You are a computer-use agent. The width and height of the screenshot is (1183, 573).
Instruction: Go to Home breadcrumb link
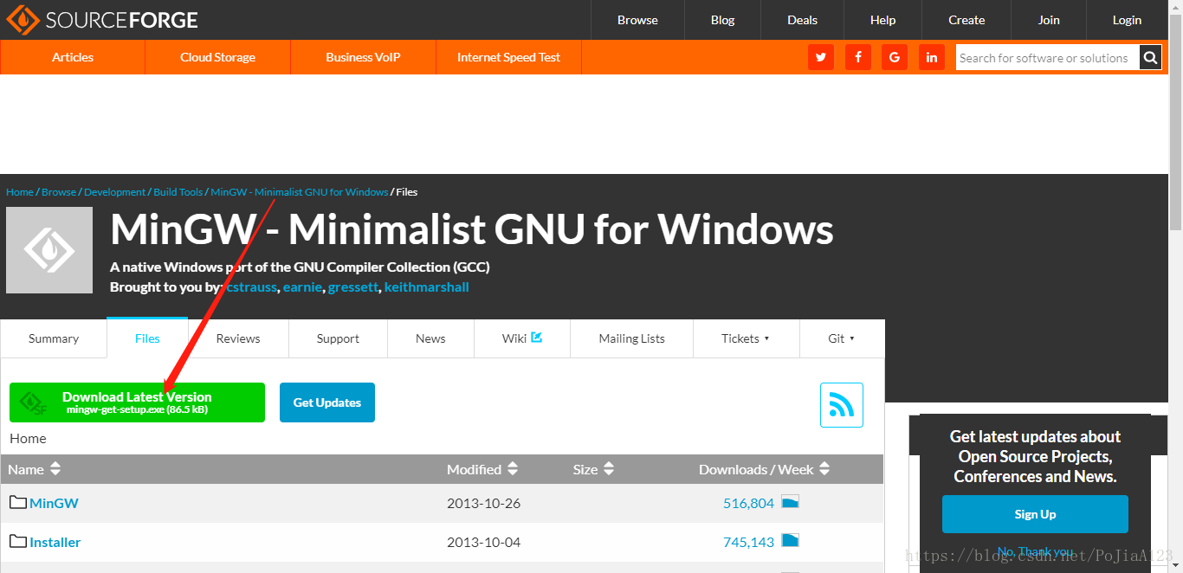[x=20, y=192]
